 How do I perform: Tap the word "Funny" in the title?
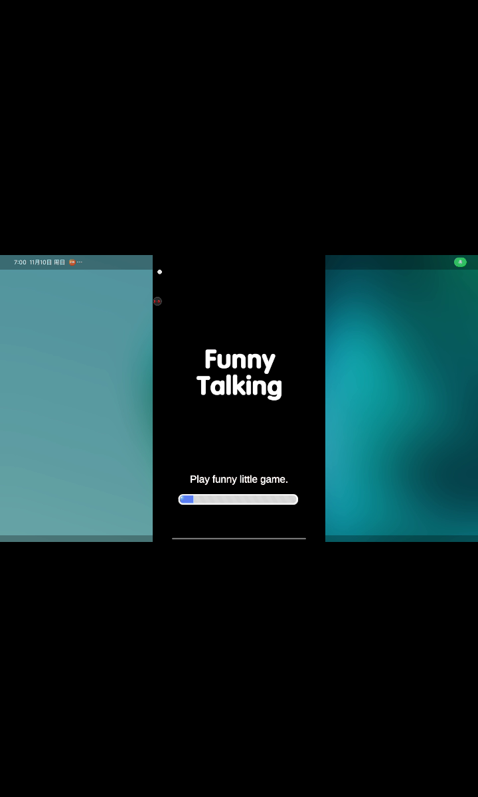240,359
